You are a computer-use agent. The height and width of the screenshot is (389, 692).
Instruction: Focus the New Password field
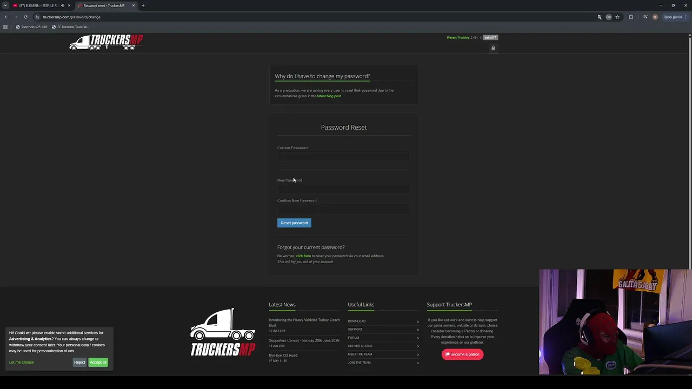pos(343,189)
